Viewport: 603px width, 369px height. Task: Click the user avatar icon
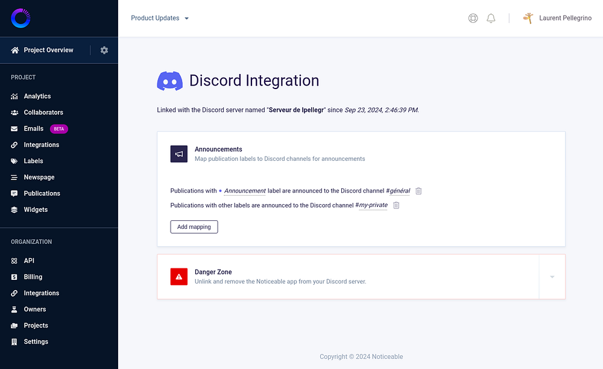pos(528,18)
